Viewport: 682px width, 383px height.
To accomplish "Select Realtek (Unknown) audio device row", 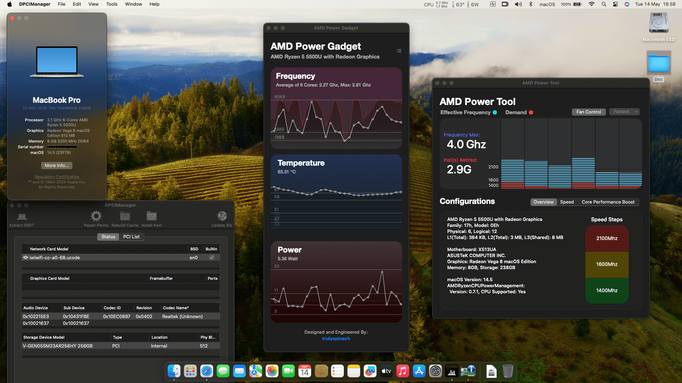I will [121, 316].
